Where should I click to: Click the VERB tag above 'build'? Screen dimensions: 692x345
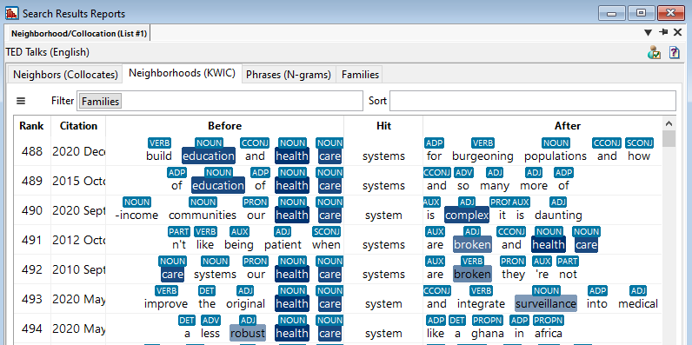[x=159, y=143]
